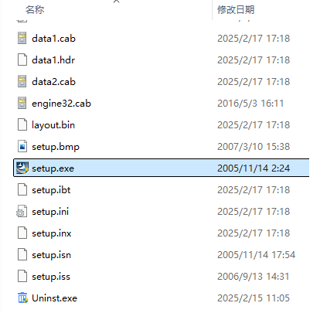Select the Uninst.exe trash bin icon

point(22,298)
